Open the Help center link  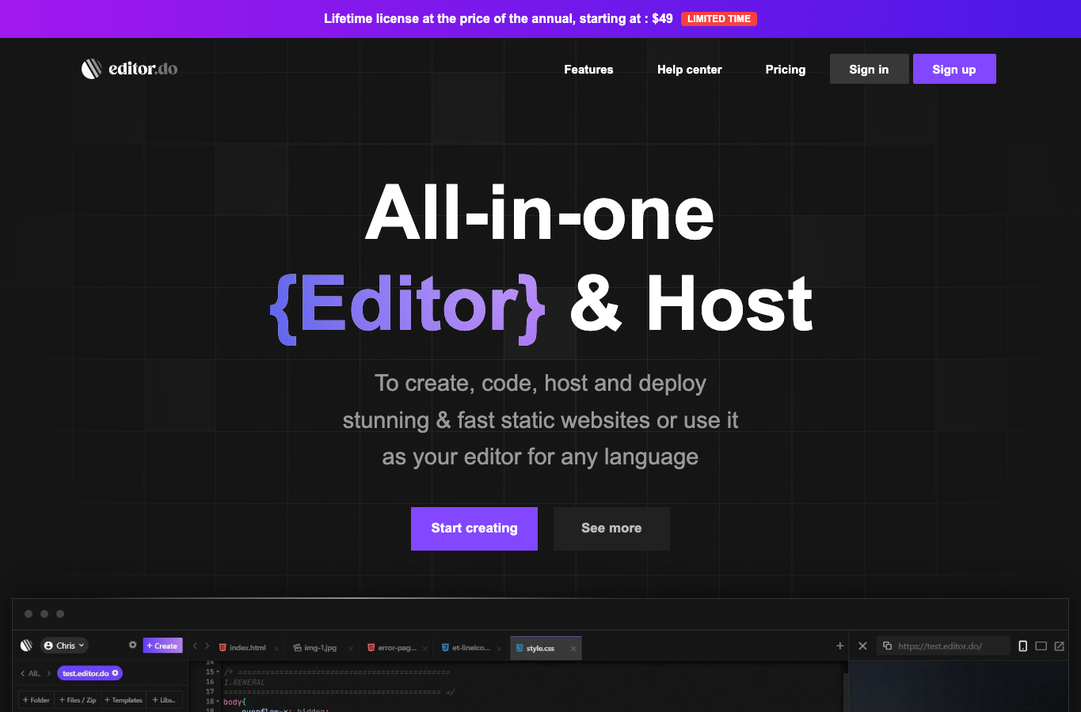(x=690, y=70)
